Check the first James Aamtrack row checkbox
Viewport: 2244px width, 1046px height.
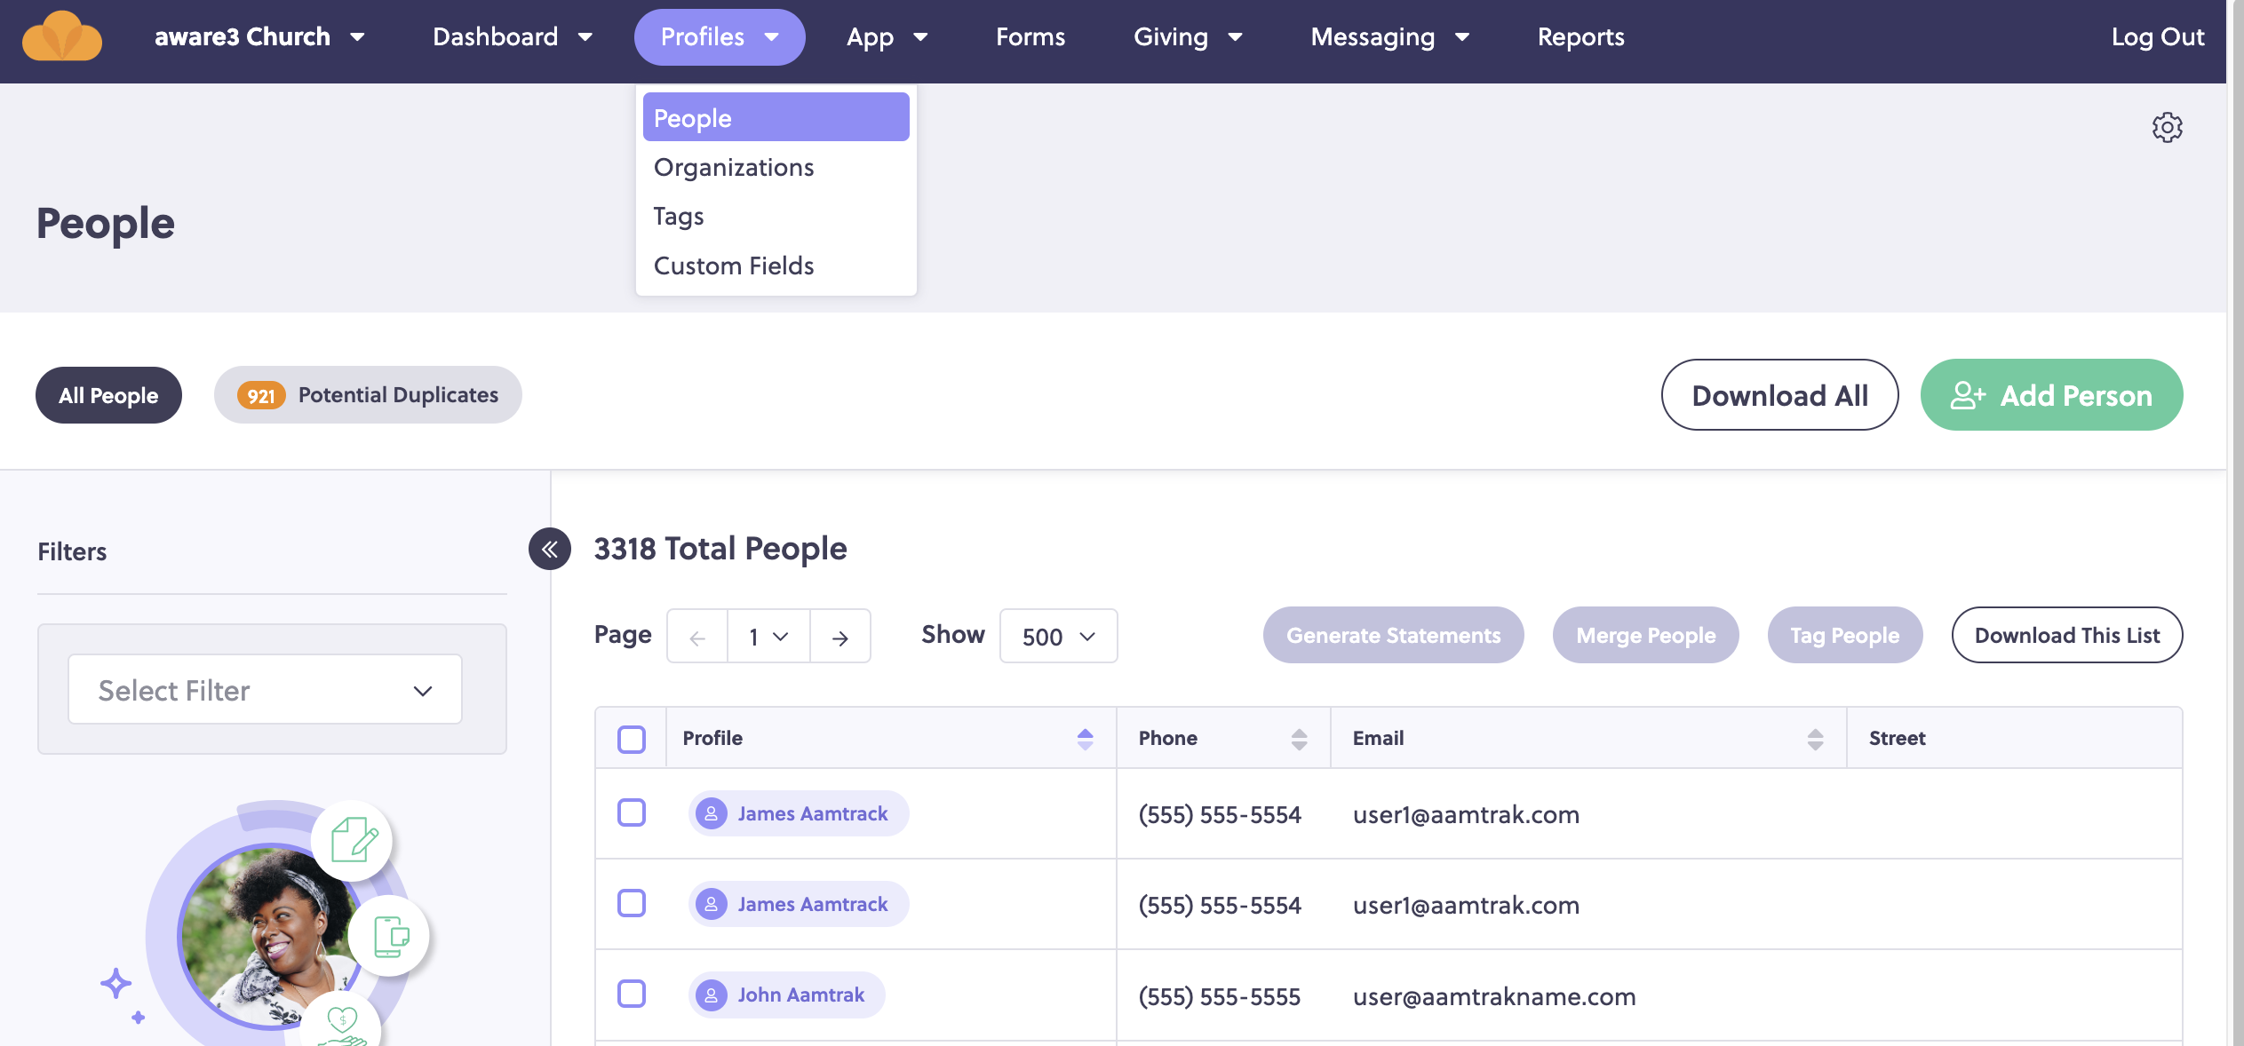[x=632, y=812]
